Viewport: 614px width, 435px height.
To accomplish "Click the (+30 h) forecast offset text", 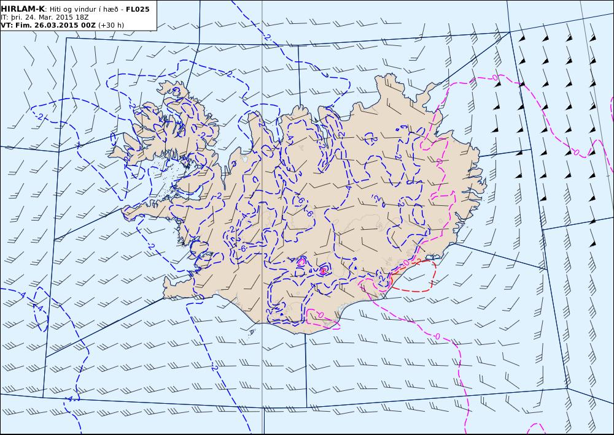I will [111, 25].
